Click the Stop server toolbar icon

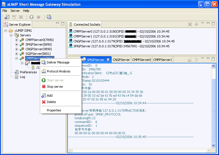coord(38,17)
